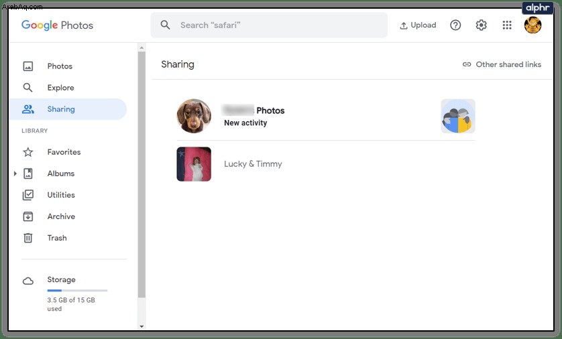Screen dimensions: 562x339
Task: Click the Archive box icon in sidebar
Action: pyautogui.click(x=28, y=216)
